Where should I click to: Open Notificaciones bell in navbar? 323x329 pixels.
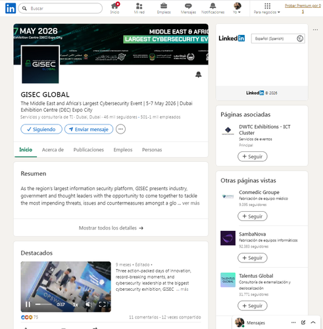pyautogui.click(x=212, y=9)
